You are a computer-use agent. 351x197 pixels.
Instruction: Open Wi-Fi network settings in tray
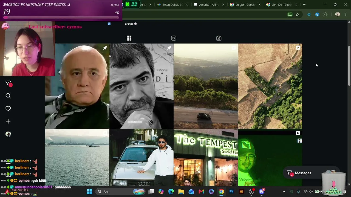[x=305, y=192]
